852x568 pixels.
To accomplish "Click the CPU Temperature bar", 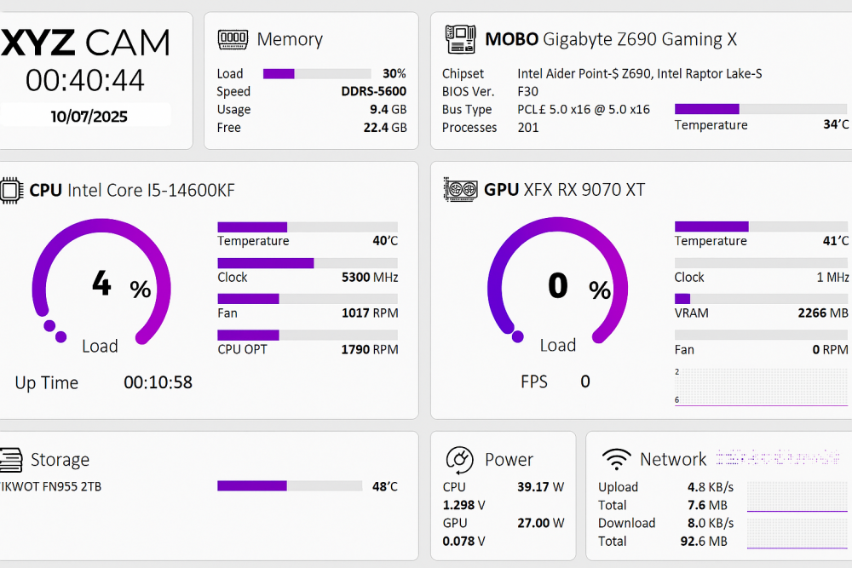I will [x=308, y=227].
